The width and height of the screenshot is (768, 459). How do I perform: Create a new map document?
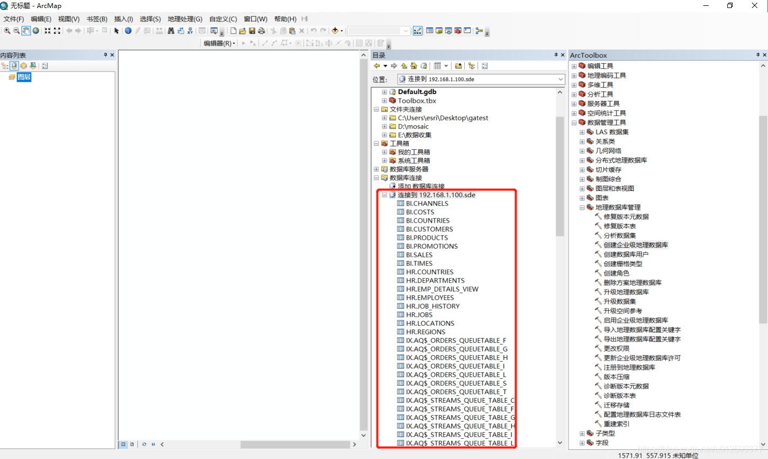[x=233, y=30]
